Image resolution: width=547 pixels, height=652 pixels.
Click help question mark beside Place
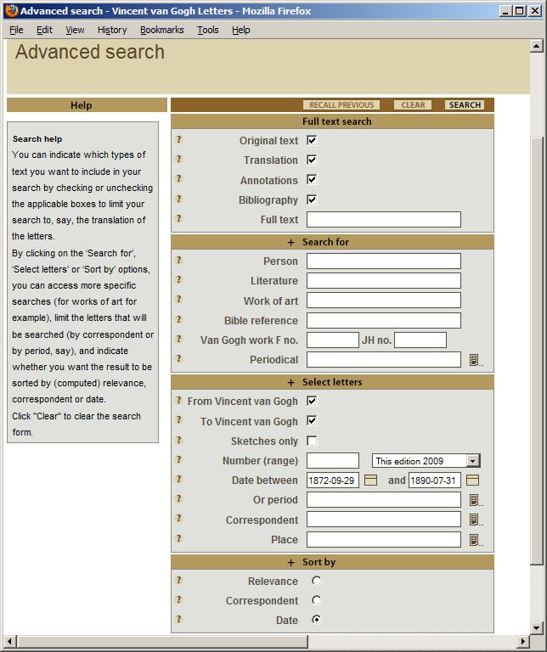pos(179,538)
